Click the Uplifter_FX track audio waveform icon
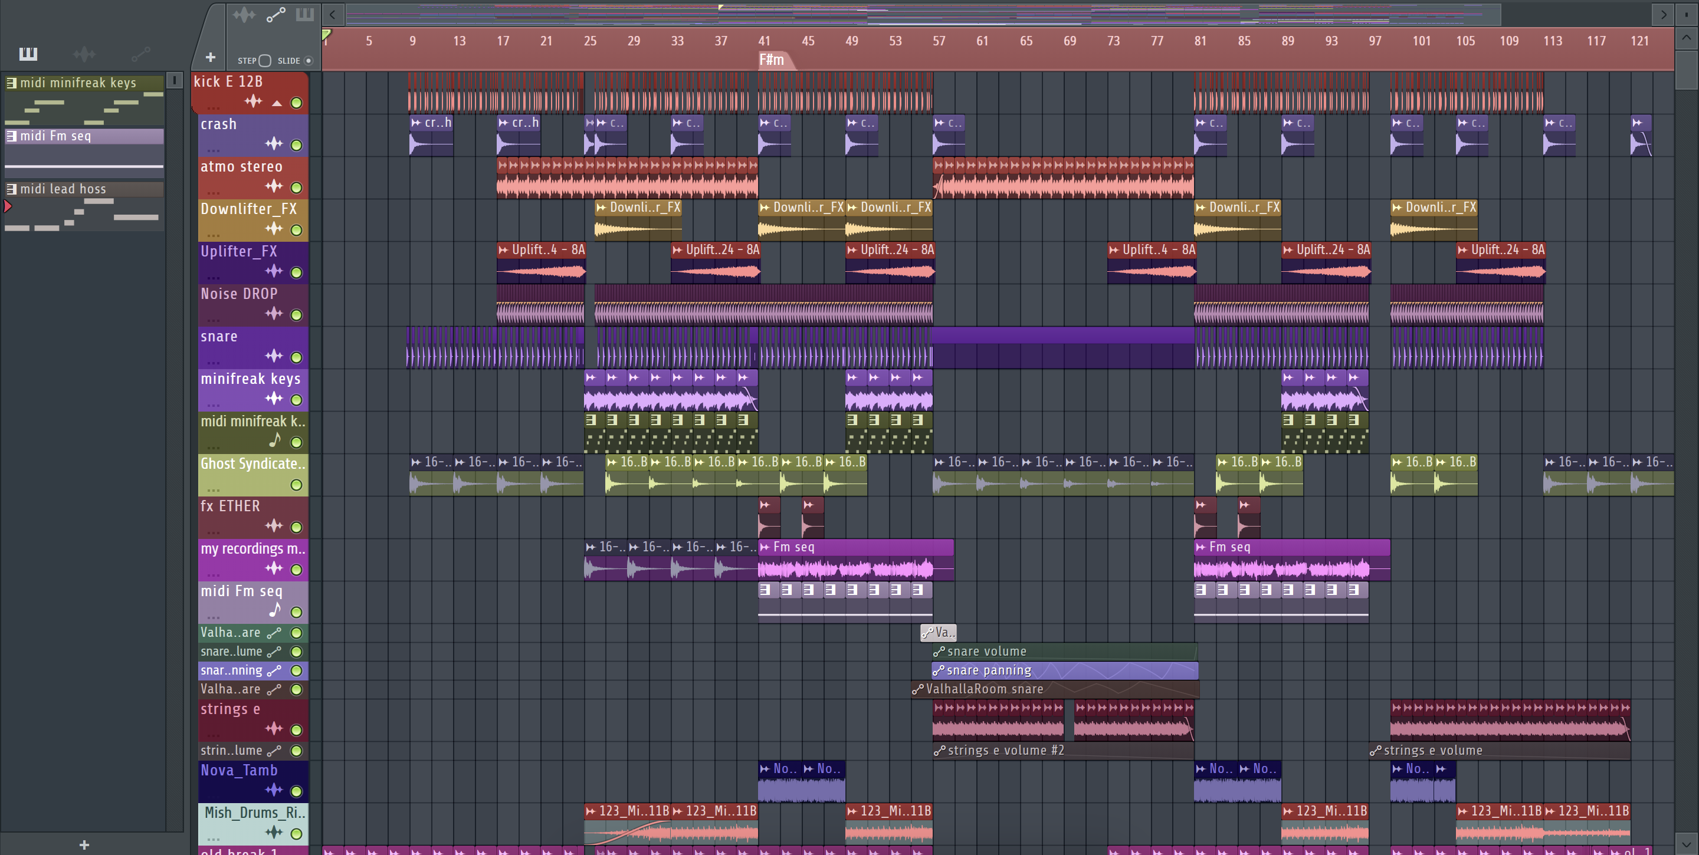Image resolution: width=1699 pixels, height=855 pixels. pyautogui.click(x=274, y=271)
